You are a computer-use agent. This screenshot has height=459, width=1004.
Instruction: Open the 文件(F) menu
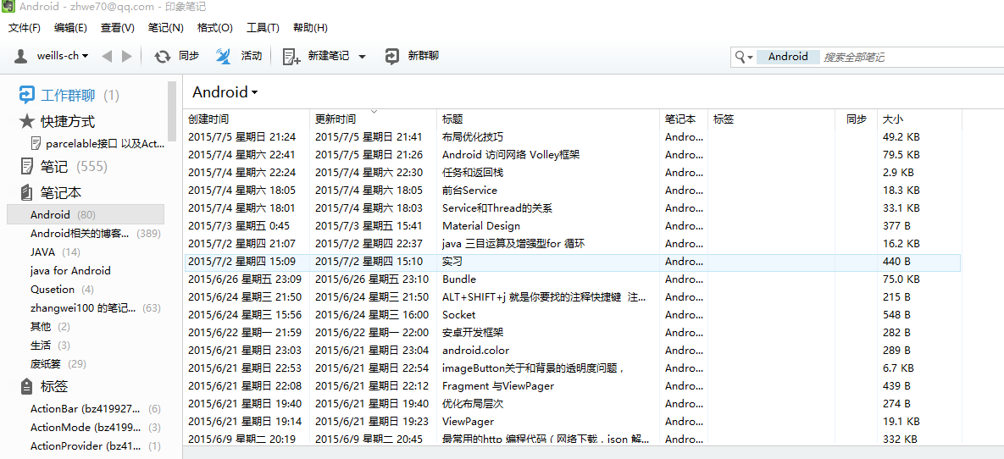(25, 28)
